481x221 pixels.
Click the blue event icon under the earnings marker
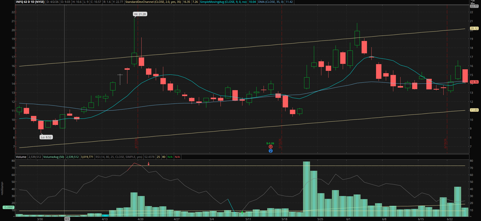pos(271,151)
